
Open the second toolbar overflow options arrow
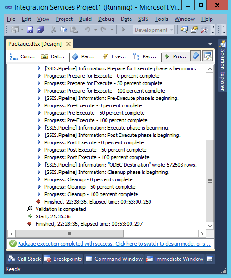click(x=224, y=30)
